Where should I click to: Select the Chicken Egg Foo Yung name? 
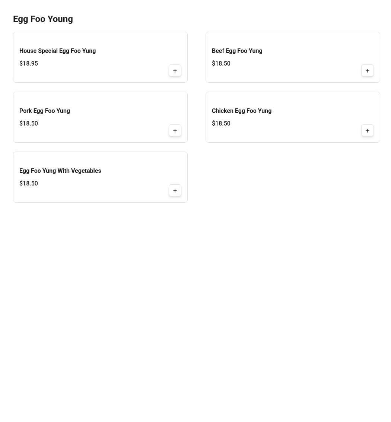point(242,111)
